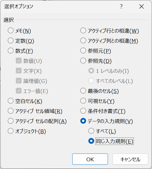
Task: Click the キャンセル button
Action: (x=130, y=159)
